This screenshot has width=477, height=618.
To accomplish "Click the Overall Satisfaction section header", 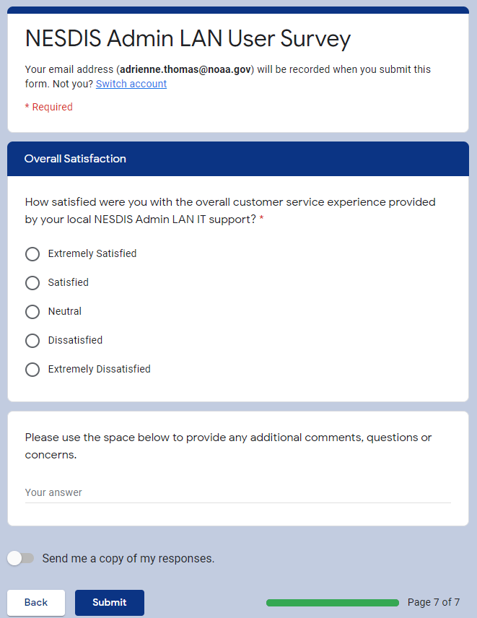I will pyautogui.click(x=75, y=159).
